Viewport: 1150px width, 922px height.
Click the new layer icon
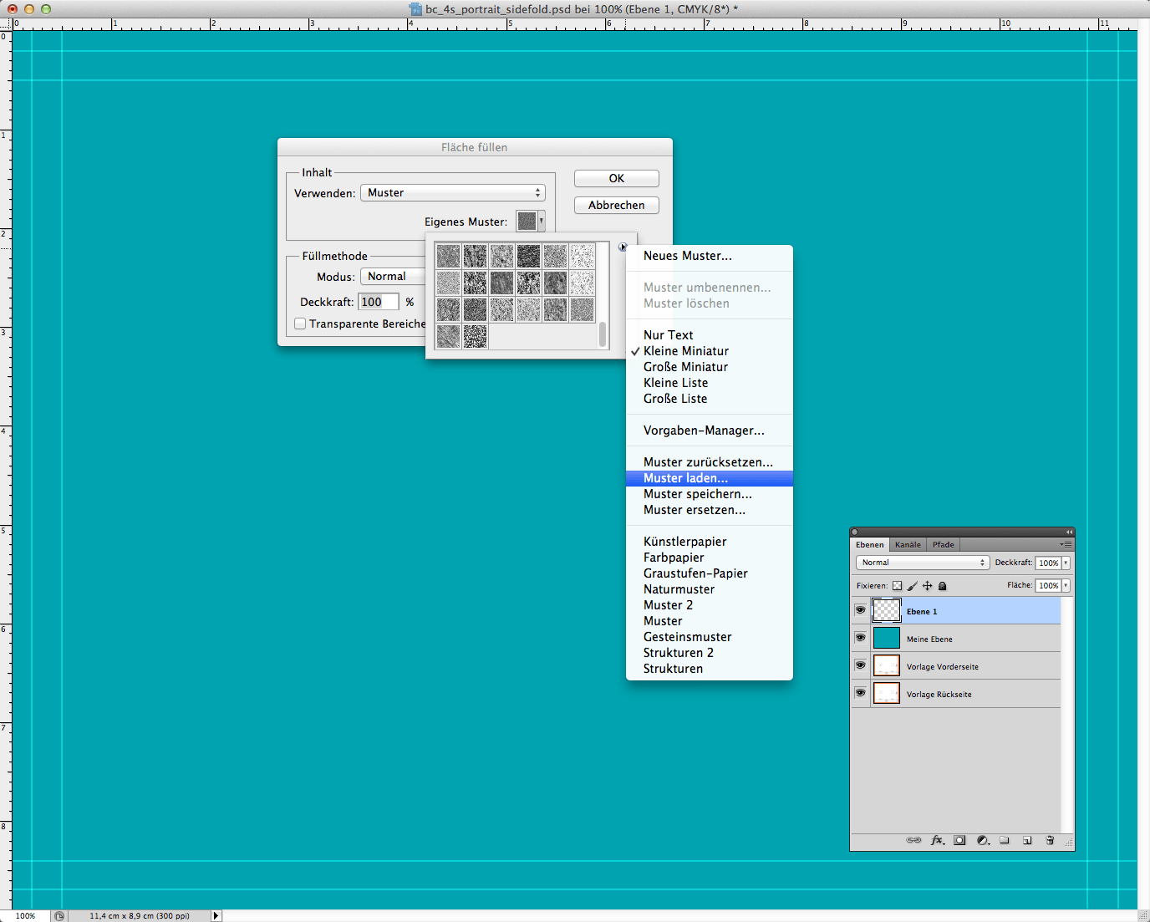[1027, 840]
